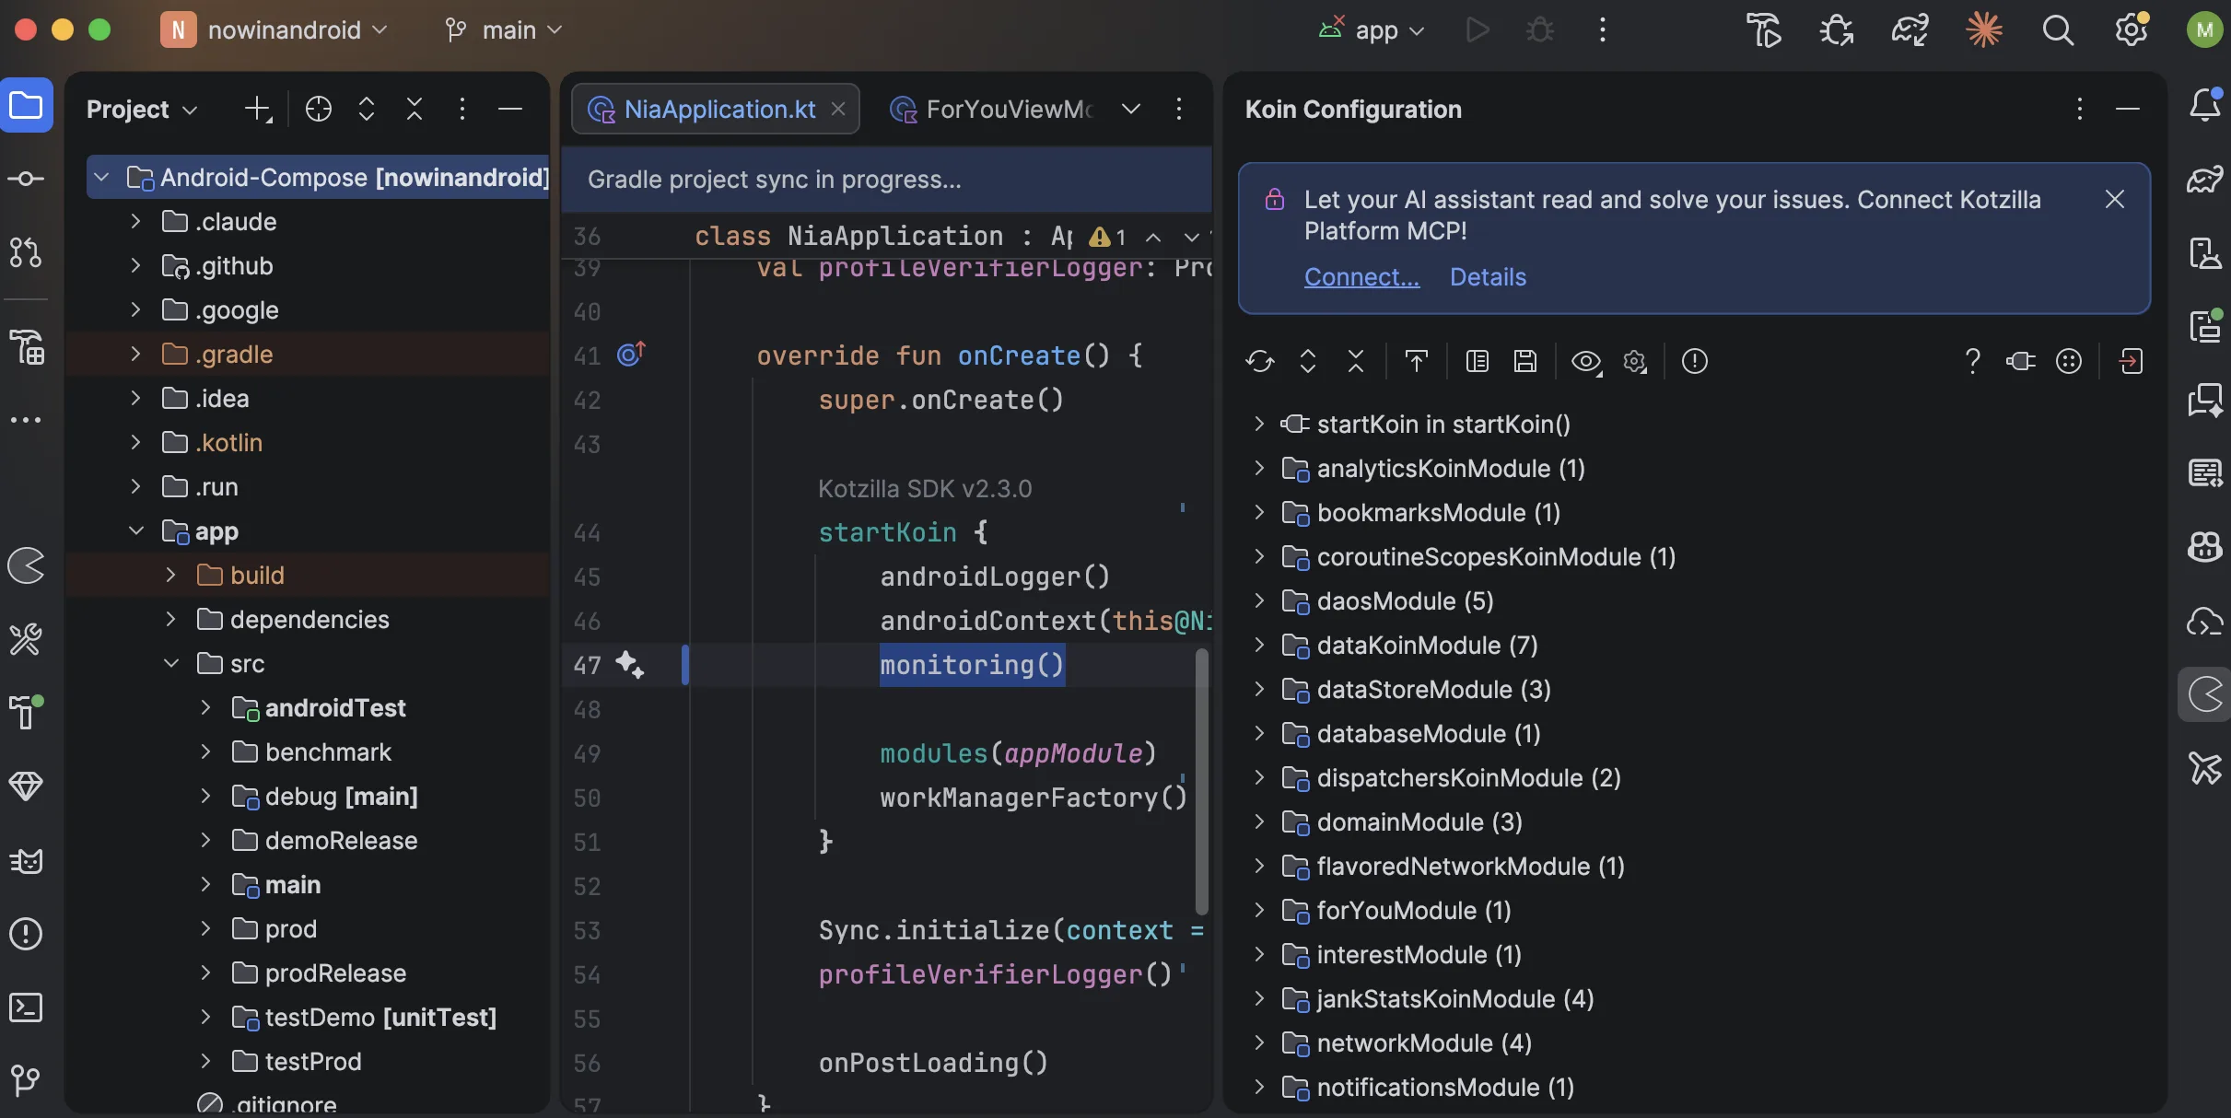Close the NiaApplication.kt tab
Viewport: 2231px width, 1118px height.
point(838,109)
